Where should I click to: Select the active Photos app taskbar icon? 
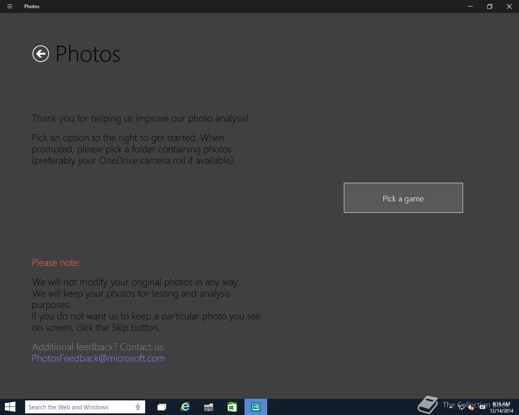(x=256, y=407)
